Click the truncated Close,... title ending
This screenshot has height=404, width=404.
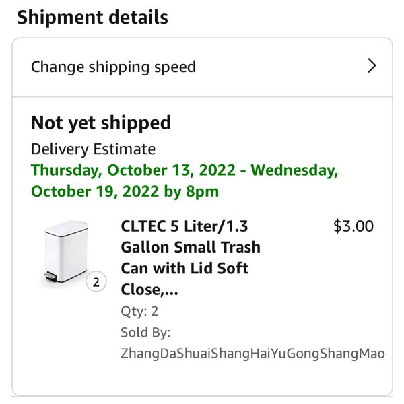(149, 290)
